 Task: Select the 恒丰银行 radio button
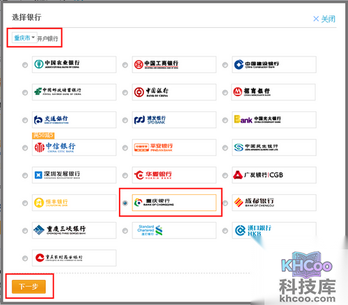(x=25, y=203)
